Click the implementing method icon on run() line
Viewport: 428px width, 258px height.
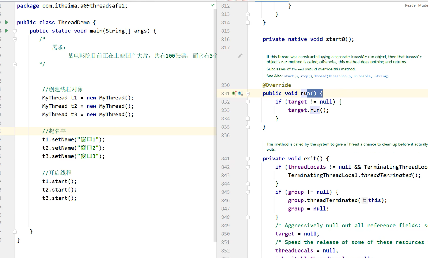(x=234, y=93)
